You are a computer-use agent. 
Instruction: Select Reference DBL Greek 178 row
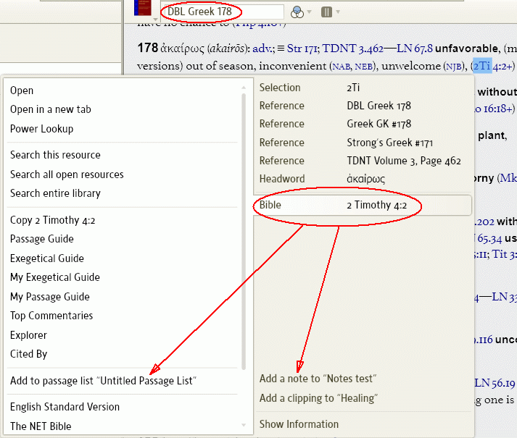click(x=363, y=106)
